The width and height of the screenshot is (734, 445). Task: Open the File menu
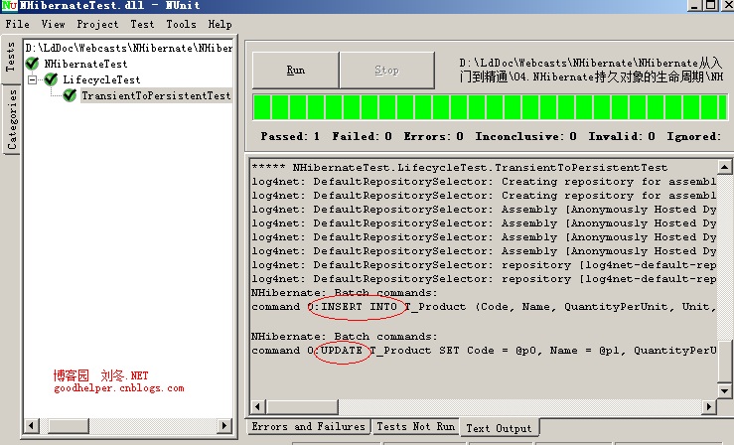tap(17, 24)
